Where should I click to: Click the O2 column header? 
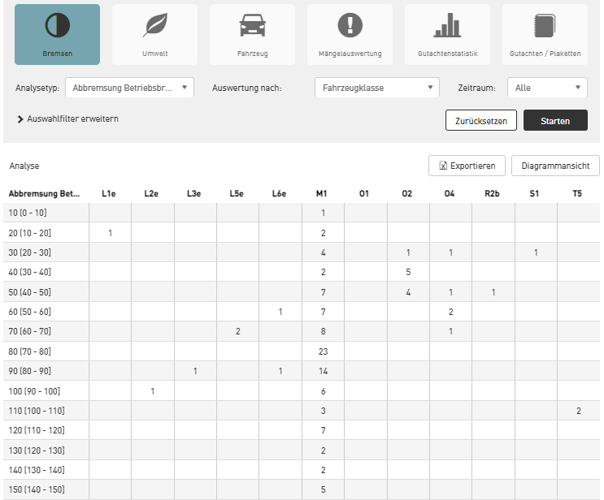[x=407, y=194]
